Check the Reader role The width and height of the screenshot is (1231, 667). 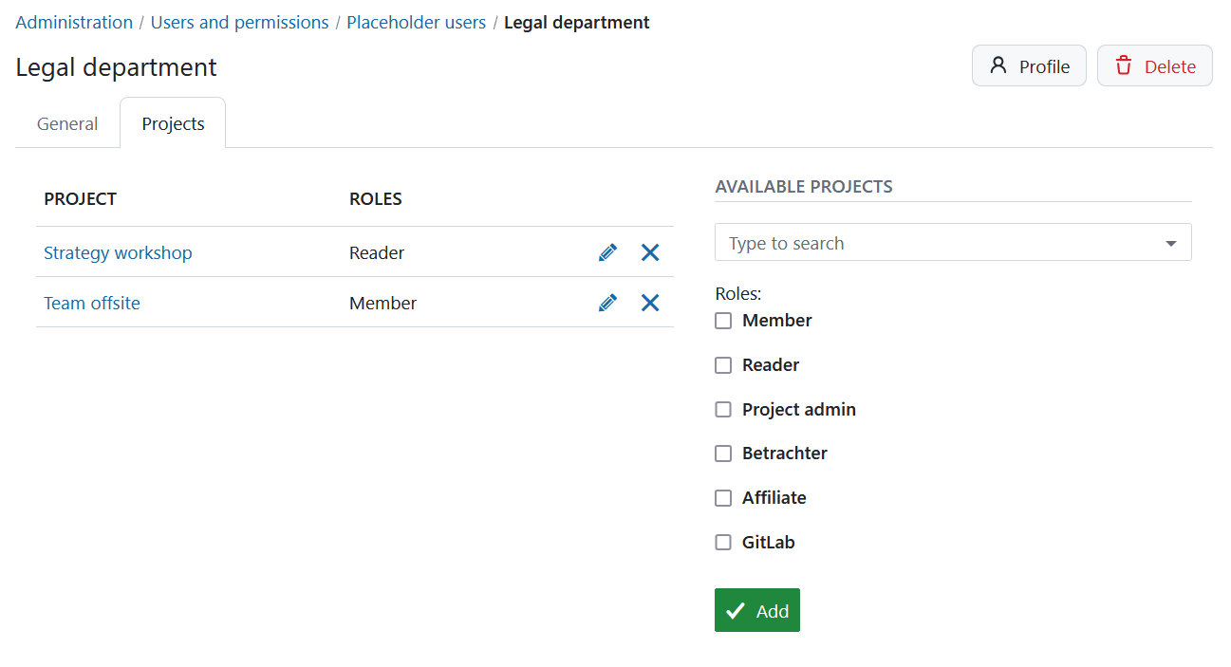[722, 365]
